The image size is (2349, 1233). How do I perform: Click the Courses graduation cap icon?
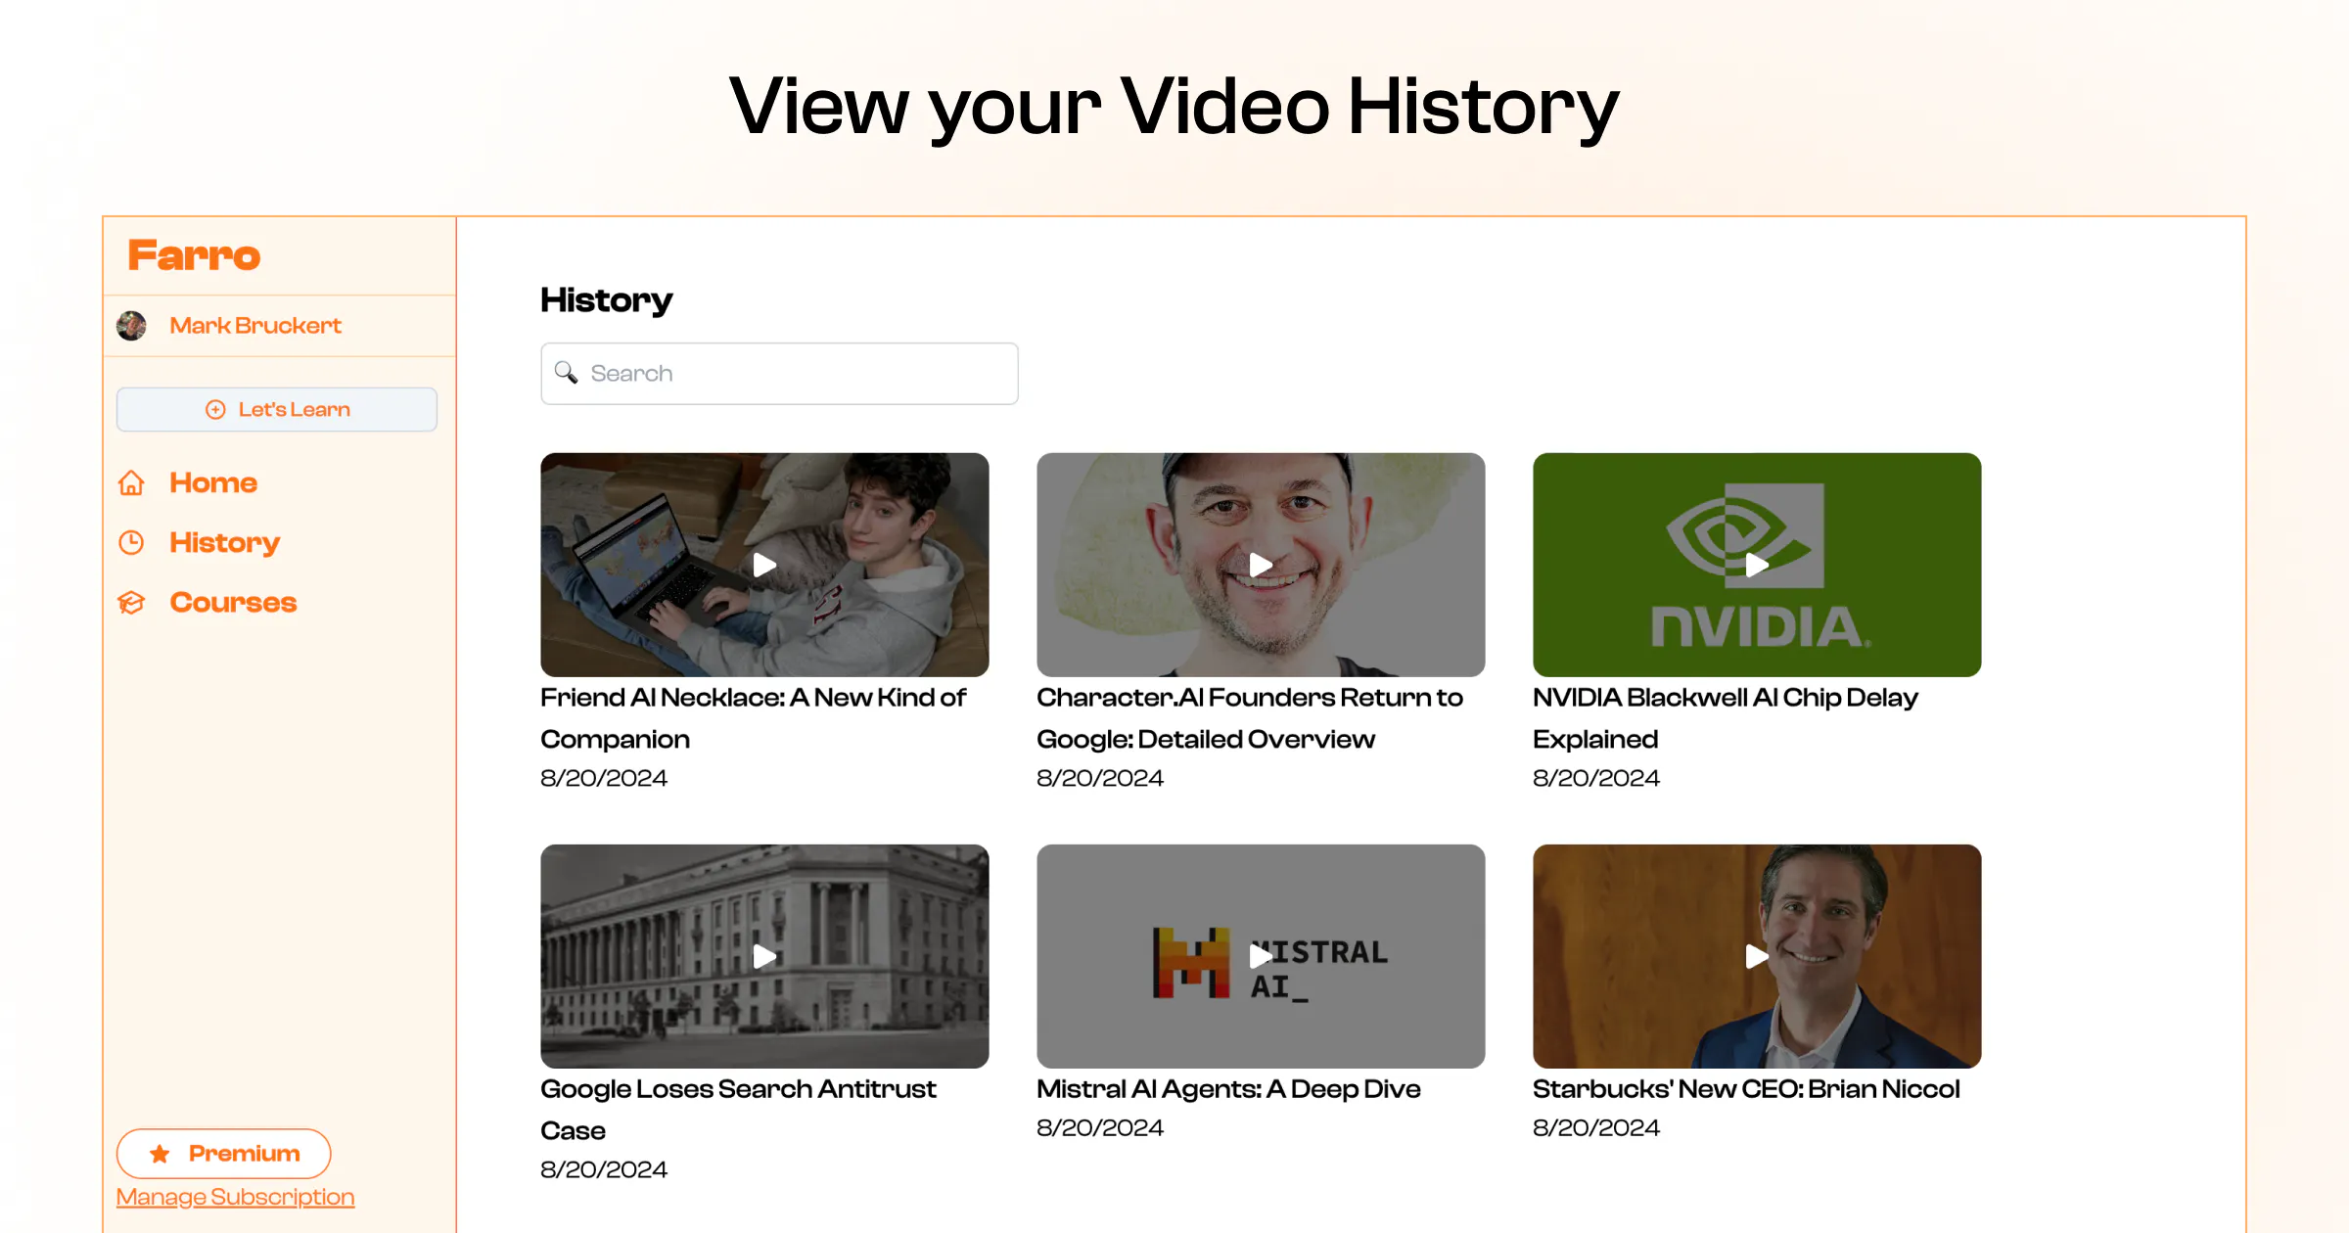click(x=131, y=603)
